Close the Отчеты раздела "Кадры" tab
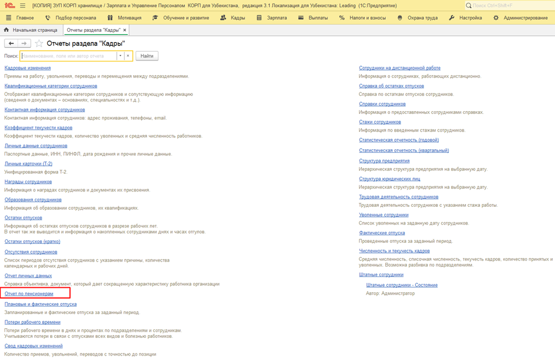 [125, 30]
